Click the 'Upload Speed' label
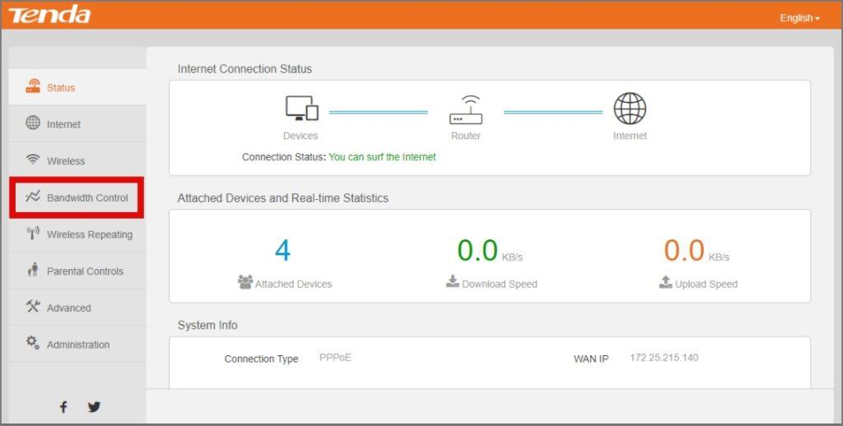 (706, 285)
